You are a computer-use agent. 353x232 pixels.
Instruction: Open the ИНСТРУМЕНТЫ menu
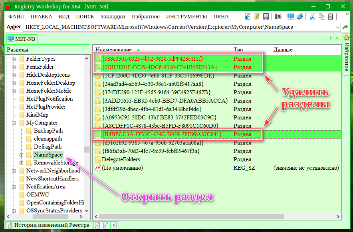coord(186,17)
